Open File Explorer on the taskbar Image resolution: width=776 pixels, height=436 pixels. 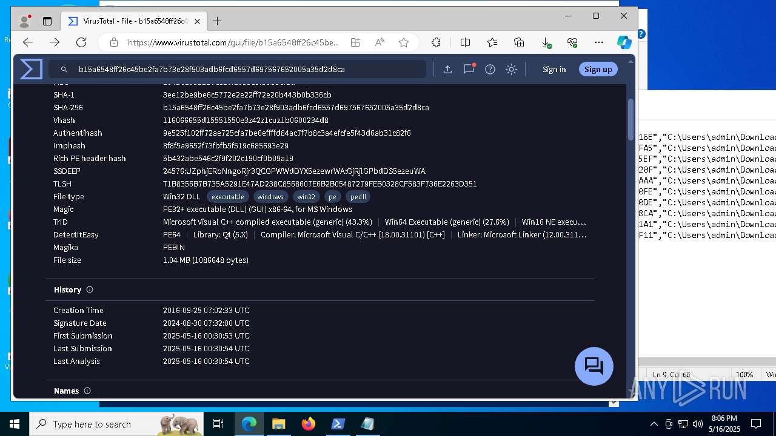coord(278,424)
